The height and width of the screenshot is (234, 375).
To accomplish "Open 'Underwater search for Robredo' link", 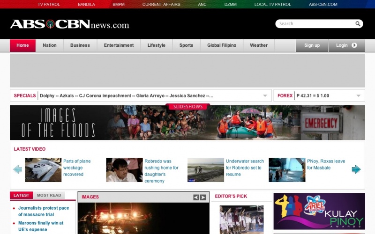I will (245, 168).
